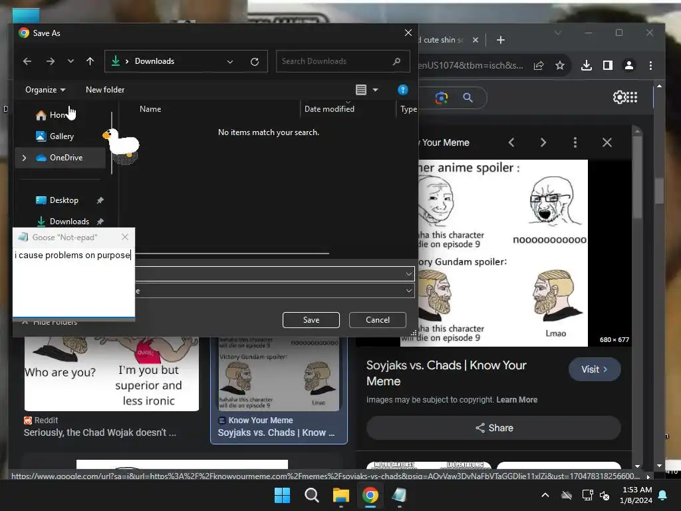Refresh the Downloads folder view
Image resolution: width=681 pixels, height=511 pixels.
click(x=255, y=62)
